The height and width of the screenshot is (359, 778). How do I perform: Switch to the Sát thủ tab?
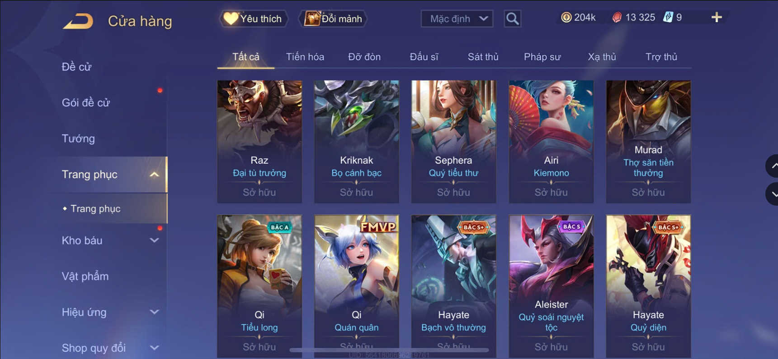483,57
